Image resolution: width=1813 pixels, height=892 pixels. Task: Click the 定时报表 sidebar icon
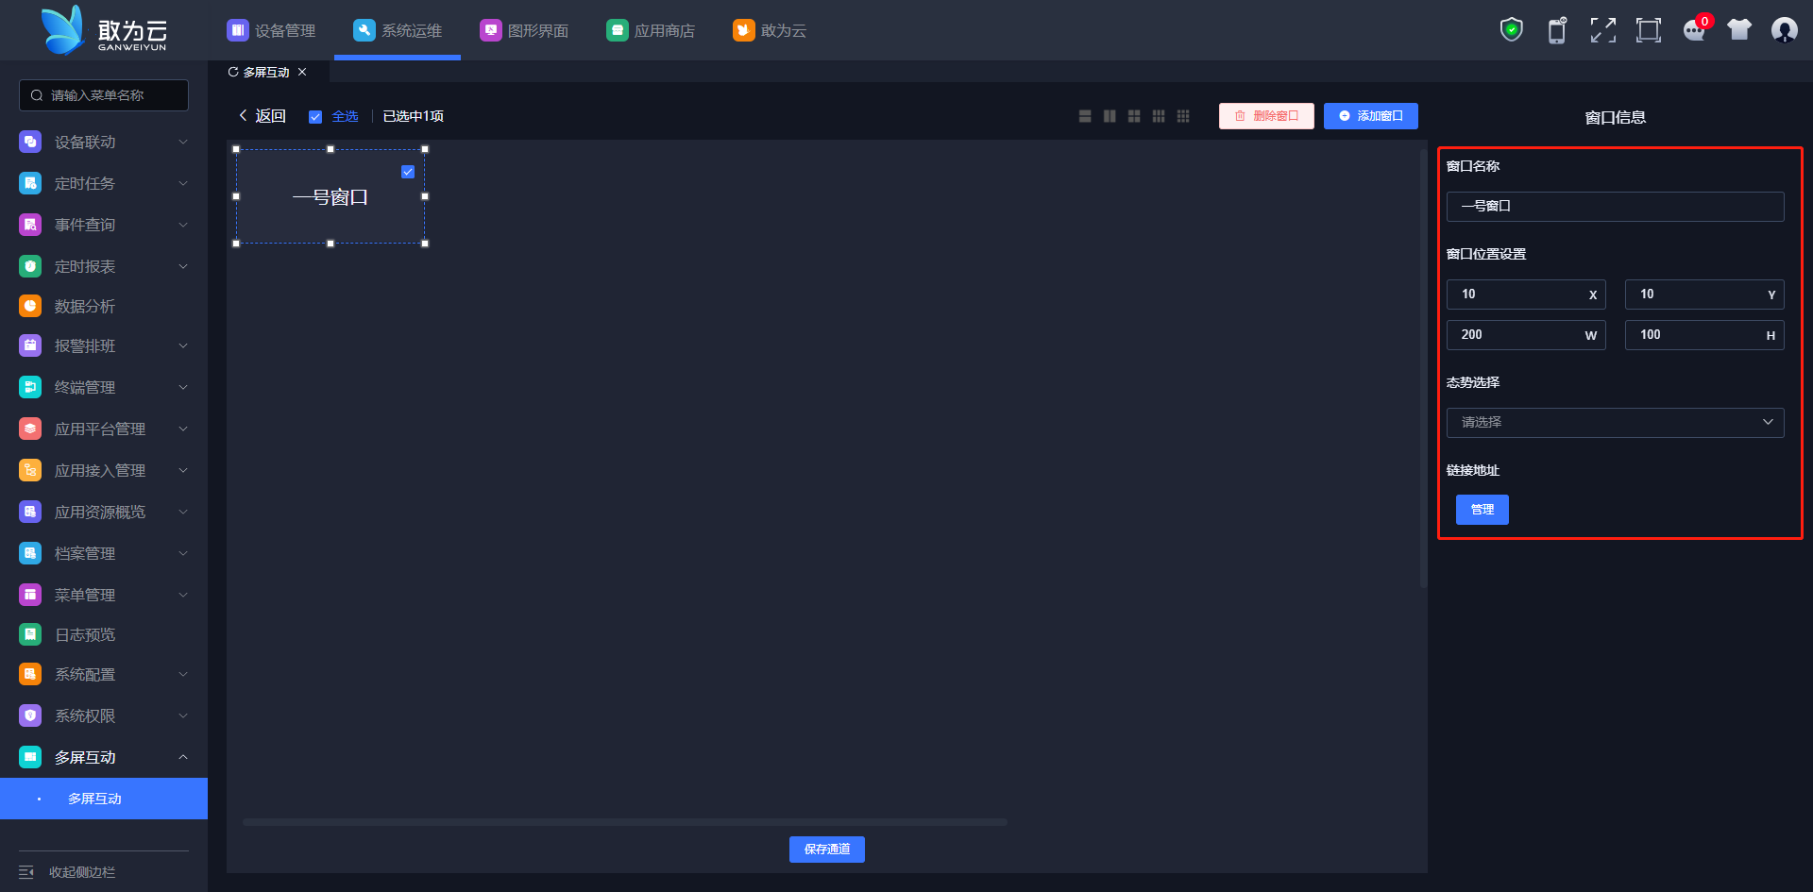30,266
